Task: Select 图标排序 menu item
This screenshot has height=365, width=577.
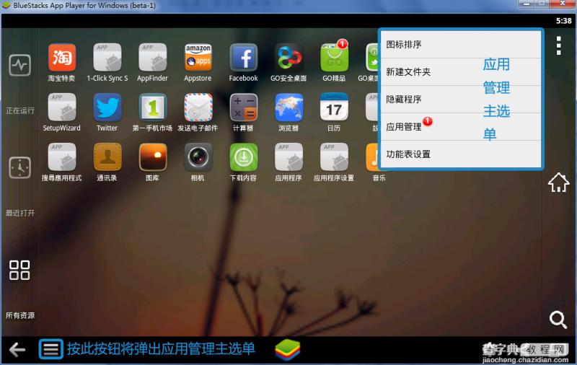Action: click(461, 45)
